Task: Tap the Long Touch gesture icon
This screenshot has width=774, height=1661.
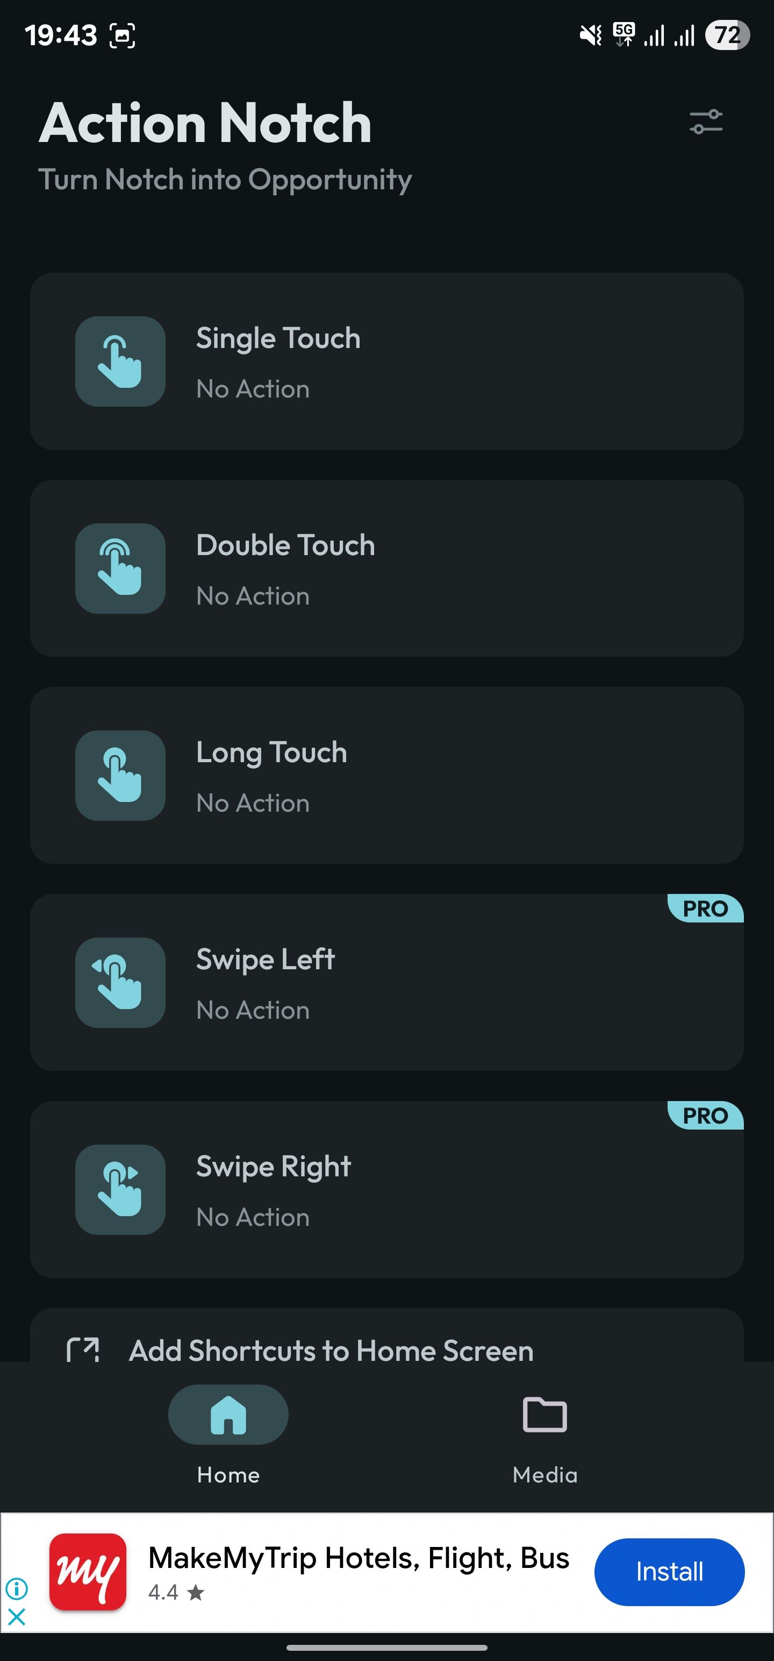Action: [x=120, y=775]
